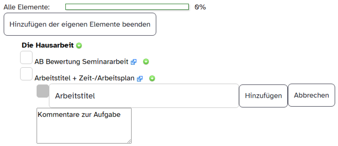Viewport: 338px width, 146px height.
Task: Click green plus after Arbeitstitel + Zeit-/Arbeitsplan
Action: coord(152,78)
